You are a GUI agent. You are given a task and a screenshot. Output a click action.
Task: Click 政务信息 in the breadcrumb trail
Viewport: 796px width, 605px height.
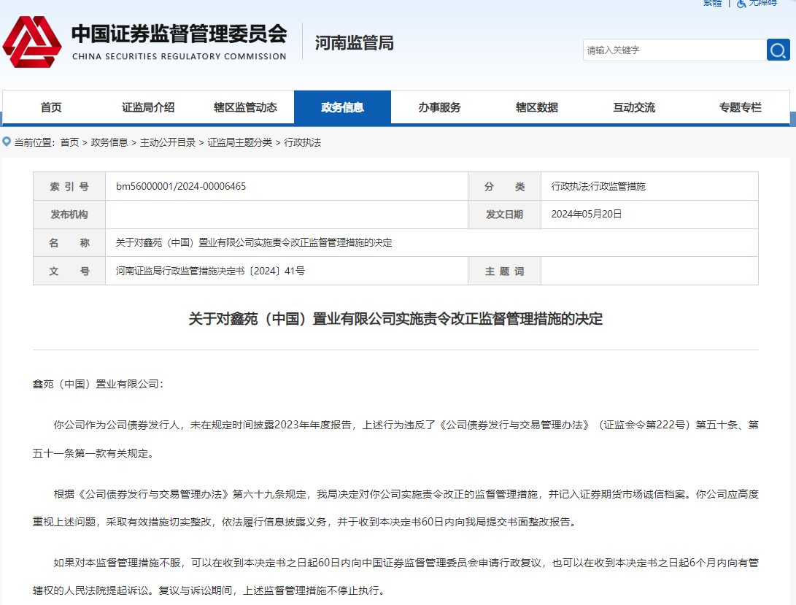pos(109,142)
